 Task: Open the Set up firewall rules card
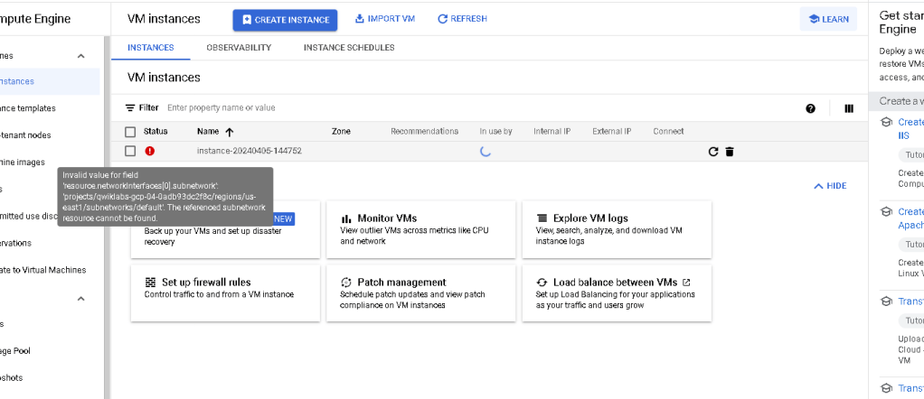(225, 293)
